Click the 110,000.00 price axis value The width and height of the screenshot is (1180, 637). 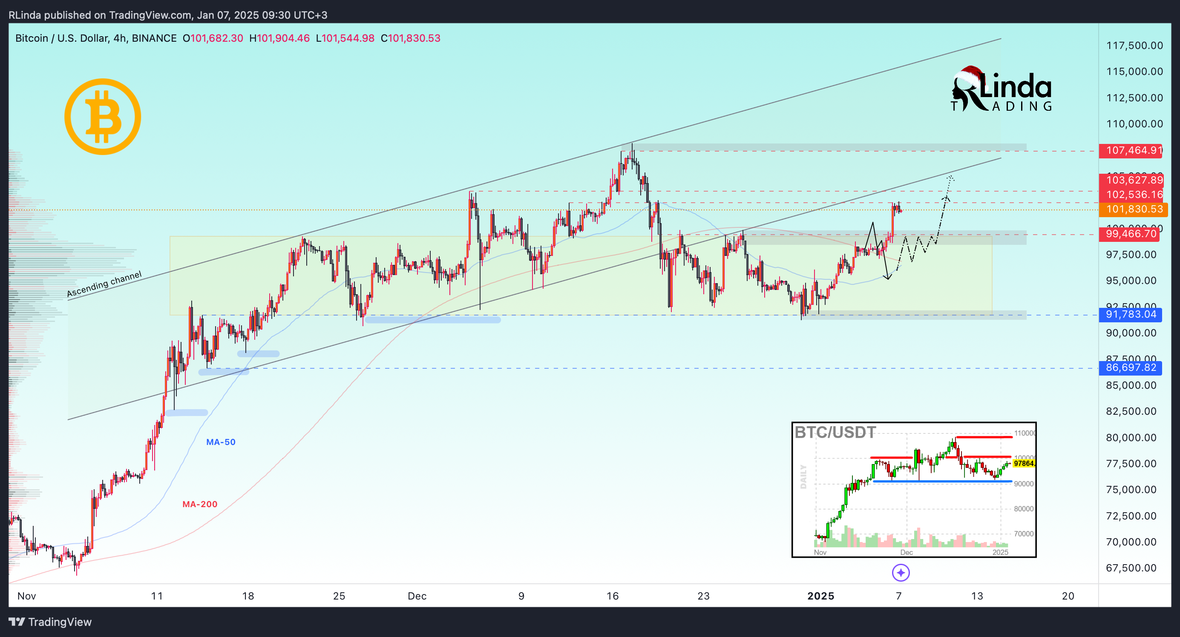pyautogui.click(x=1135, y=123)
